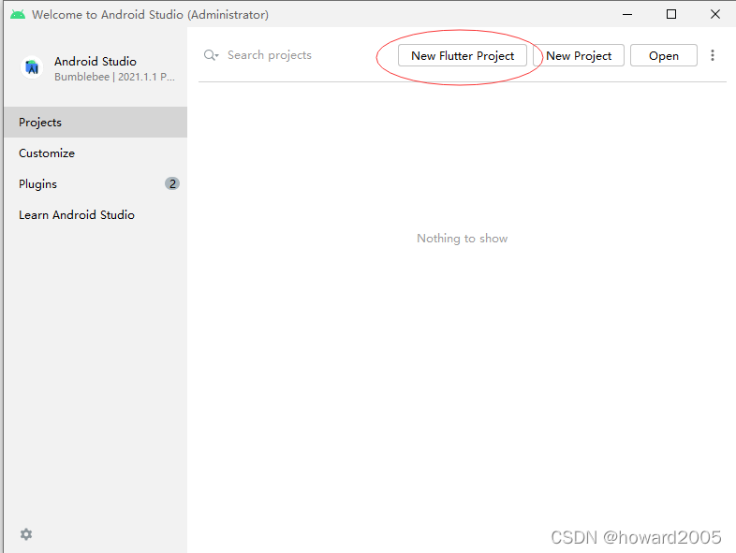Open Learn Android Studio section

96,215
